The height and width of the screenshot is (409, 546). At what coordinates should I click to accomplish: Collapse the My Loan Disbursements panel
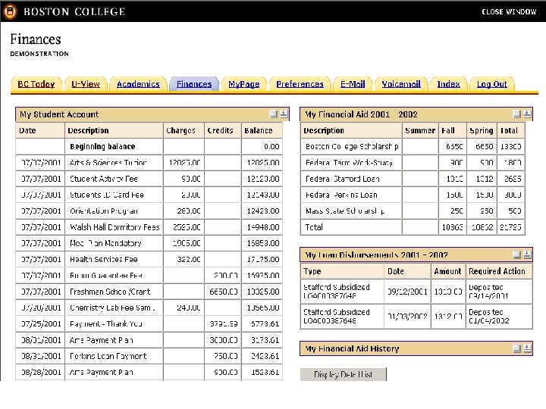click(527, 255)
